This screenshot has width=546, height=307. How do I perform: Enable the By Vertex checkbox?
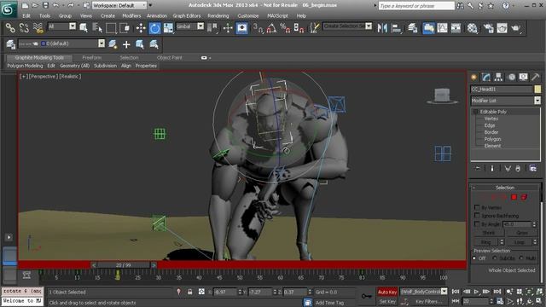tap(477, 207)
